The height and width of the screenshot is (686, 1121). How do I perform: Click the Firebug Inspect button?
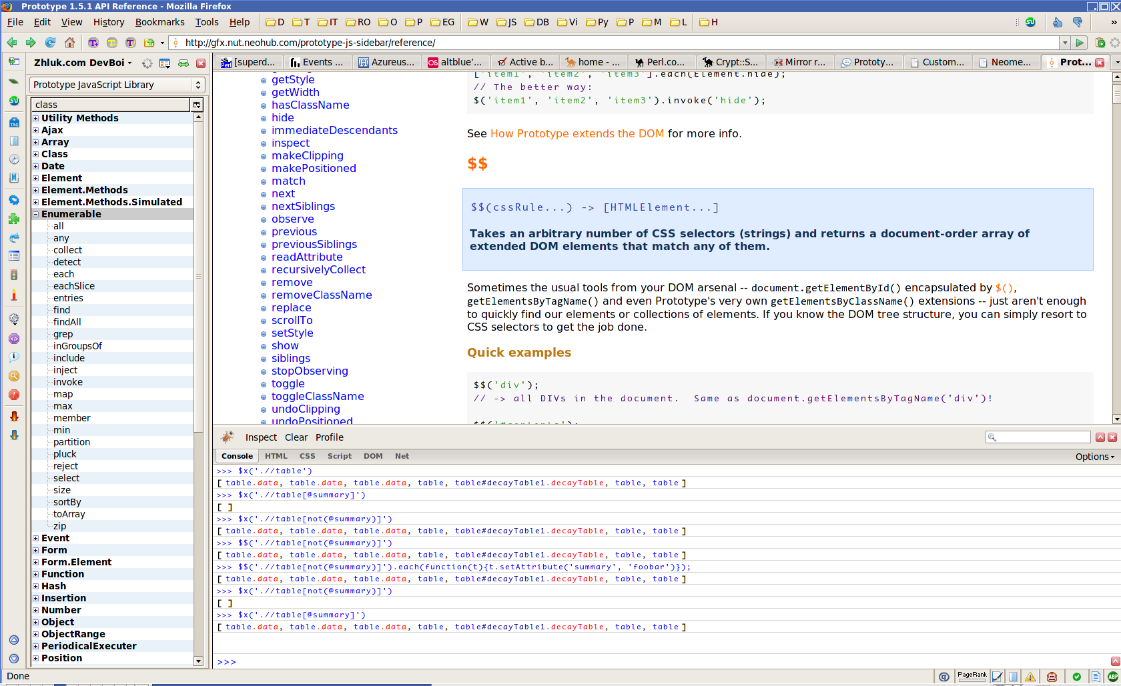tap(261, 437)
